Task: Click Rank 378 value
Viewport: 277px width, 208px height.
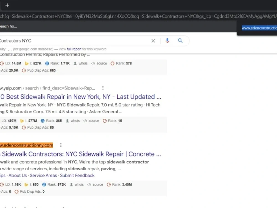Action: coord(129,63)
